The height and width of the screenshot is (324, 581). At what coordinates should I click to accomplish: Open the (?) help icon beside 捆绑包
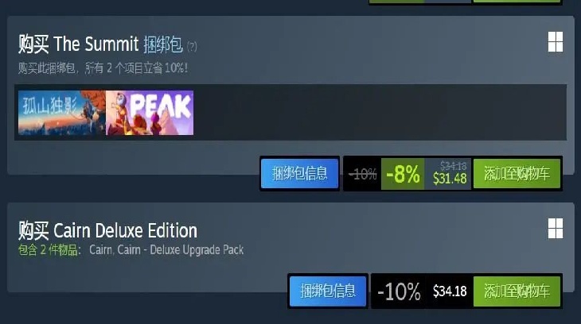click(x=192, y=47)
